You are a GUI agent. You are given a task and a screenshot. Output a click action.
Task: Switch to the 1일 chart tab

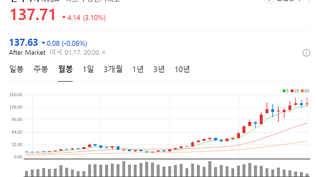click(x=88, y=69)
